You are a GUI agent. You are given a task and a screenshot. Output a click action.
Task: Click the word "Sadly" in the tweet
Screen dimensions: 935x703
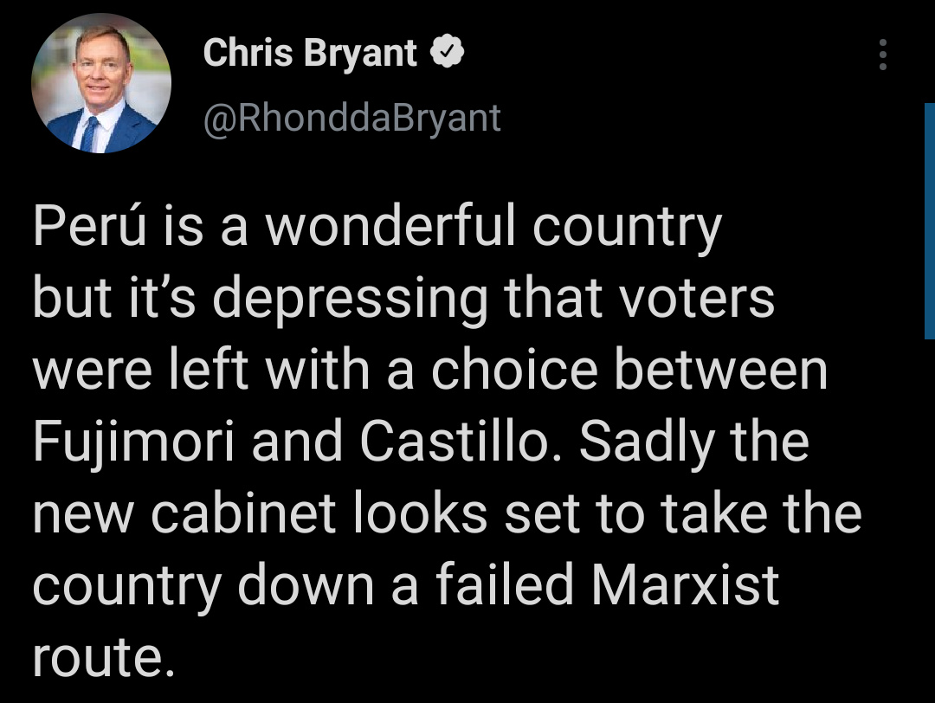[x=648, y=442]
